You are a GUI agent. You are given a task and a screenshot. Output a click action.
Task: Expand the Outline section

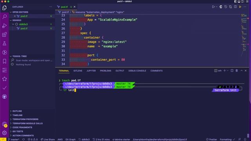click(x=17, y=111)
